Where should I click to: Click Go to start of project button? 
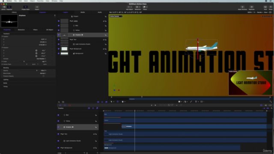(x=152, y=105)
